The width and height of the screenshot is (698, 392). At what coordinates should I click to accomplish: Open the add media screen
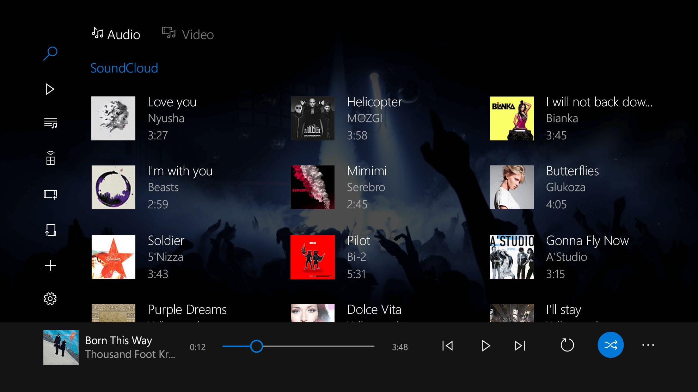pyautogui.click(x=50, y=194)
